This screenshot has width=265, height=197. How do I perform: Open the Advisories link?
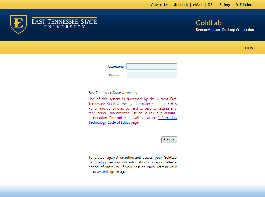[160, 5]
